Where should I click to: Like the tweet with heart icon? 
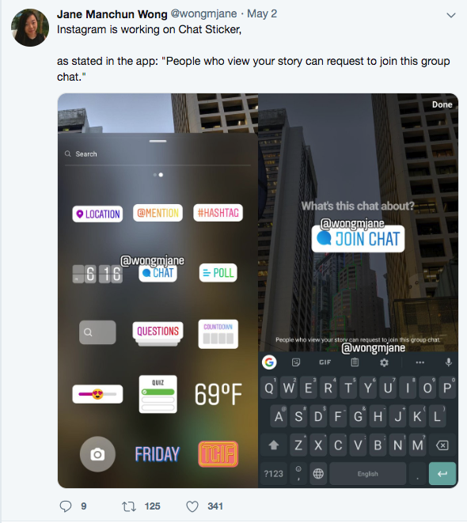tap(192, 506)
